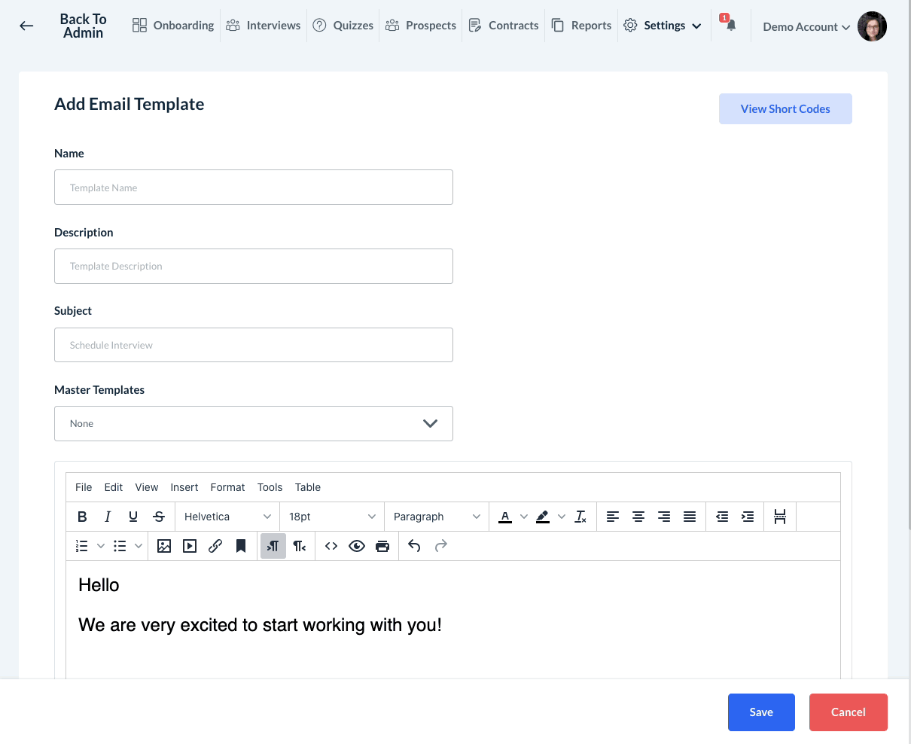The width and height of the screenshot is (911, 744).
Task: Print the email template content
Action: click(382, 546)
